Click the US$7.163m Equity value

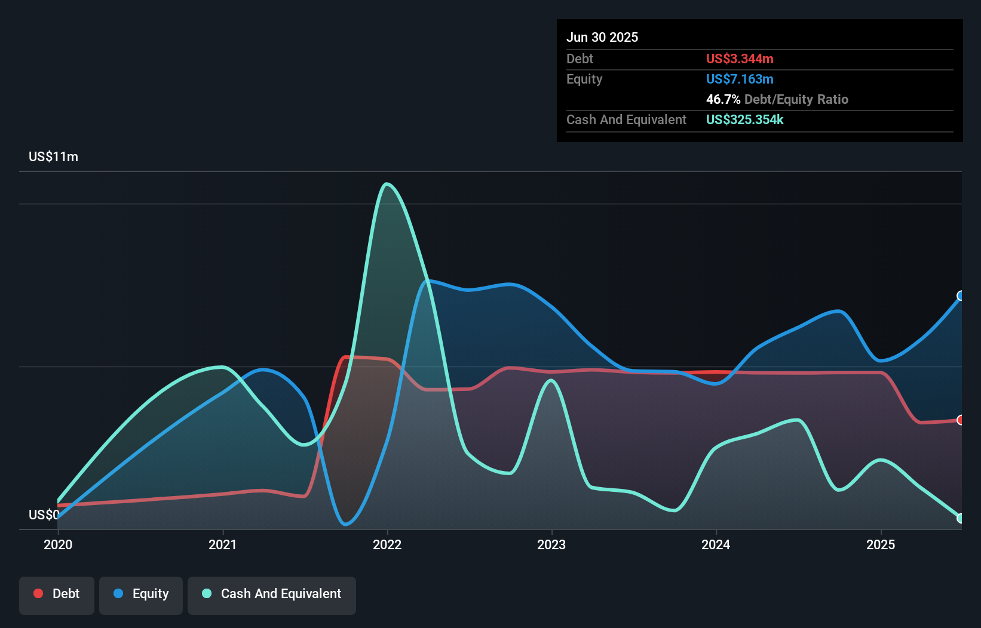pos(740,79)
